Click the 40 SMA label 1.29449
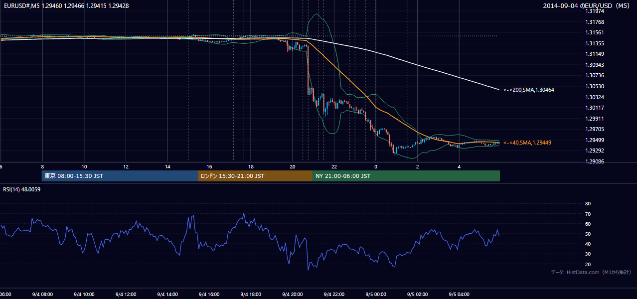Viewport: 637px width, 299px height. (x=527, y=143)
